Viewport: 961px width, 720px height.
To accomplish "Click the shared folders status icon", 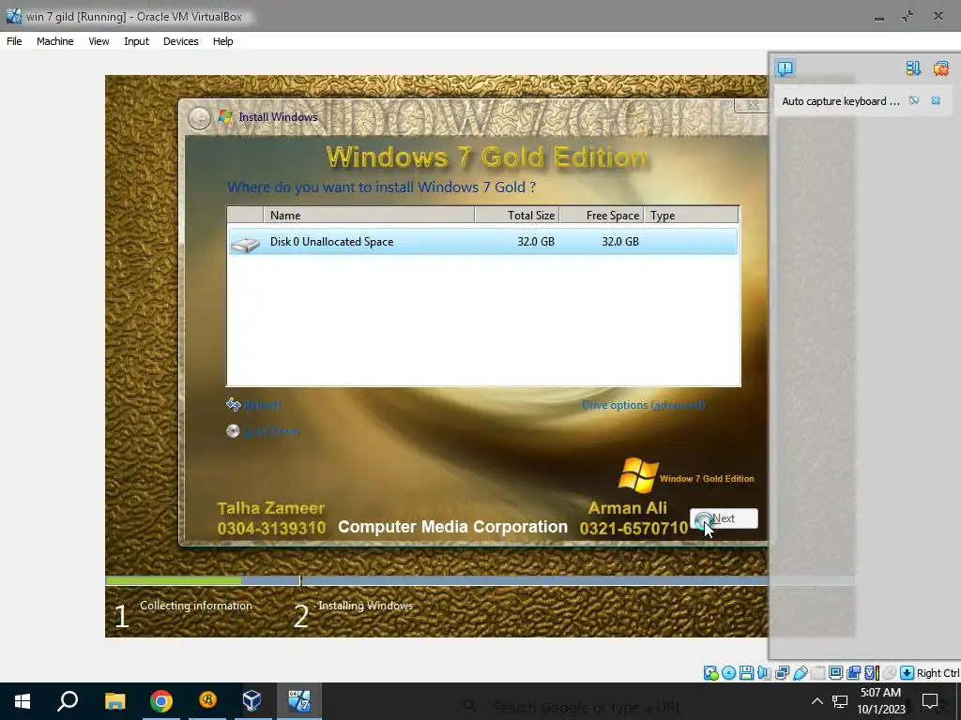I will click(817, 673).
